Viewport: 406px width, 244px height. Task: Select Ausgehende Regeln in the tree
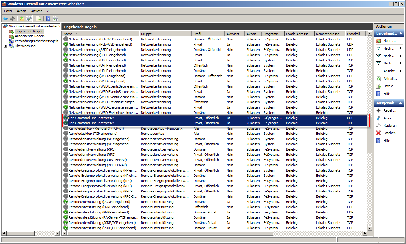29,36
